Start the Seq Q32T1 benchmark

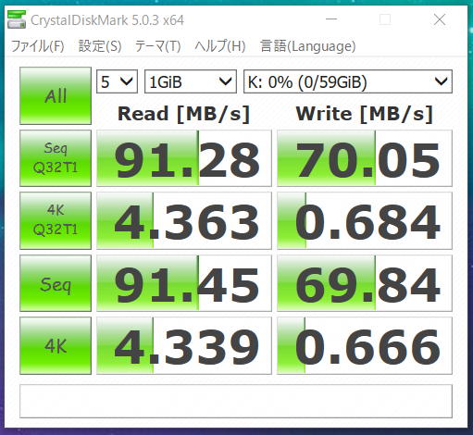tap(56, 158)
